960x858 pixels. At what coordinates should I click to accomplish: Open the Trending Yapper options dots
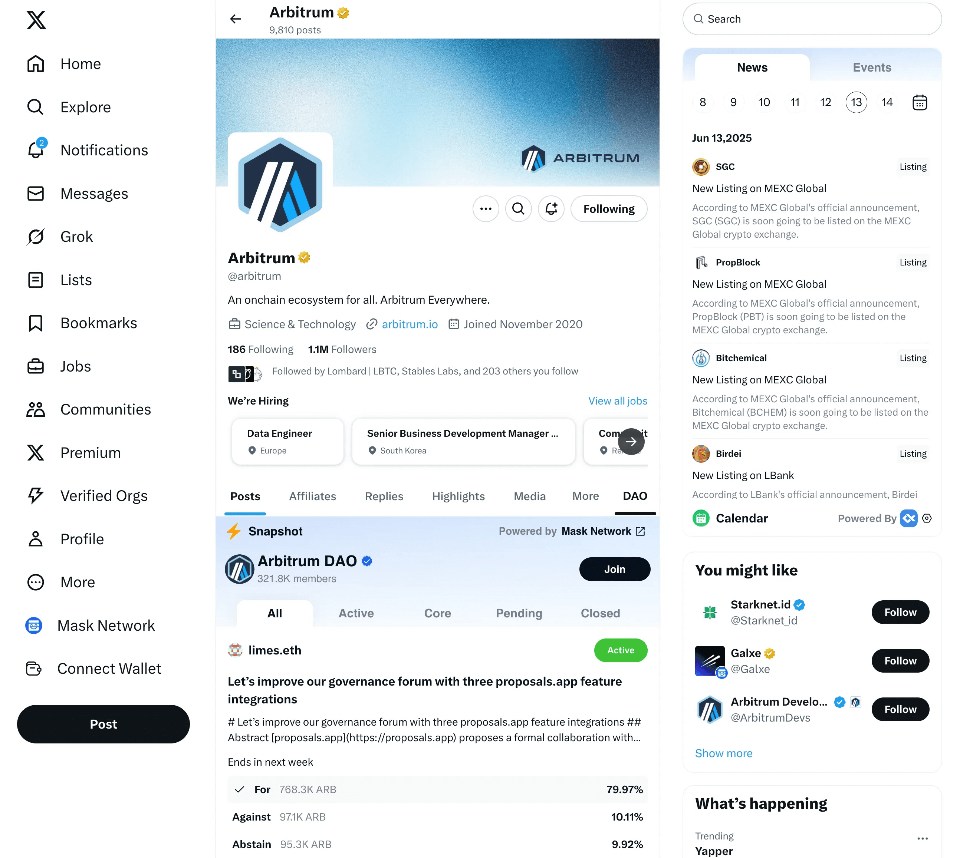point(922,839)
